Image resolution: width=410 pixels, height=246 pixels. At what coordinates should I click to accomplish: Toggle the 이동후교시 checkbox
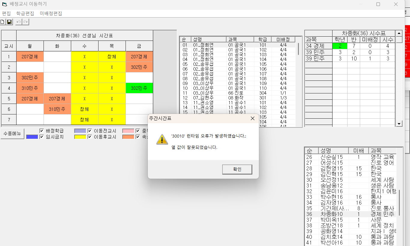90,137
